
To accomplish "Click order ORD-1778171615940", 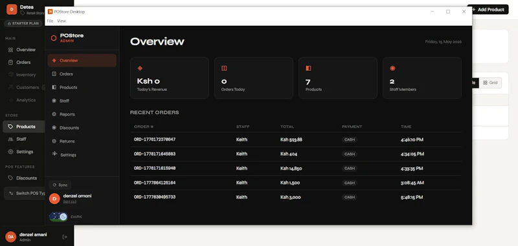I will point(155,169).
